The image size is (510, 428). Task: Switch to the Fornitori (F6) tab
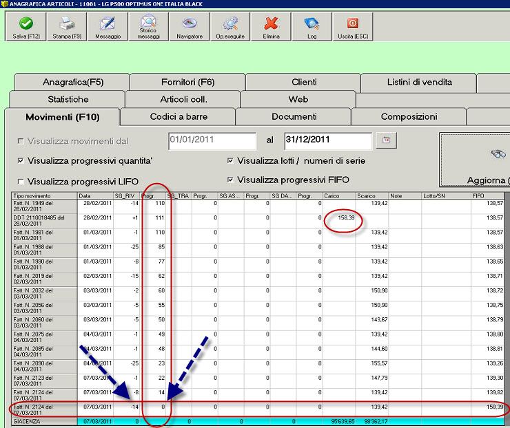coord(188,82)
